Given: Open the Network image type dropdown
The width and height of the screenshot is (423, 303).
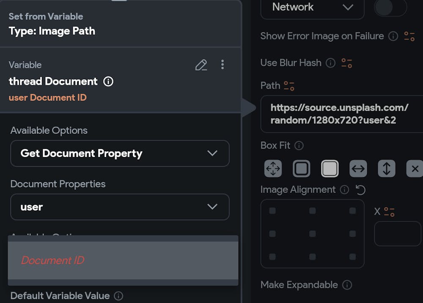Looking at the screenshot, I should tap(312, 8).
